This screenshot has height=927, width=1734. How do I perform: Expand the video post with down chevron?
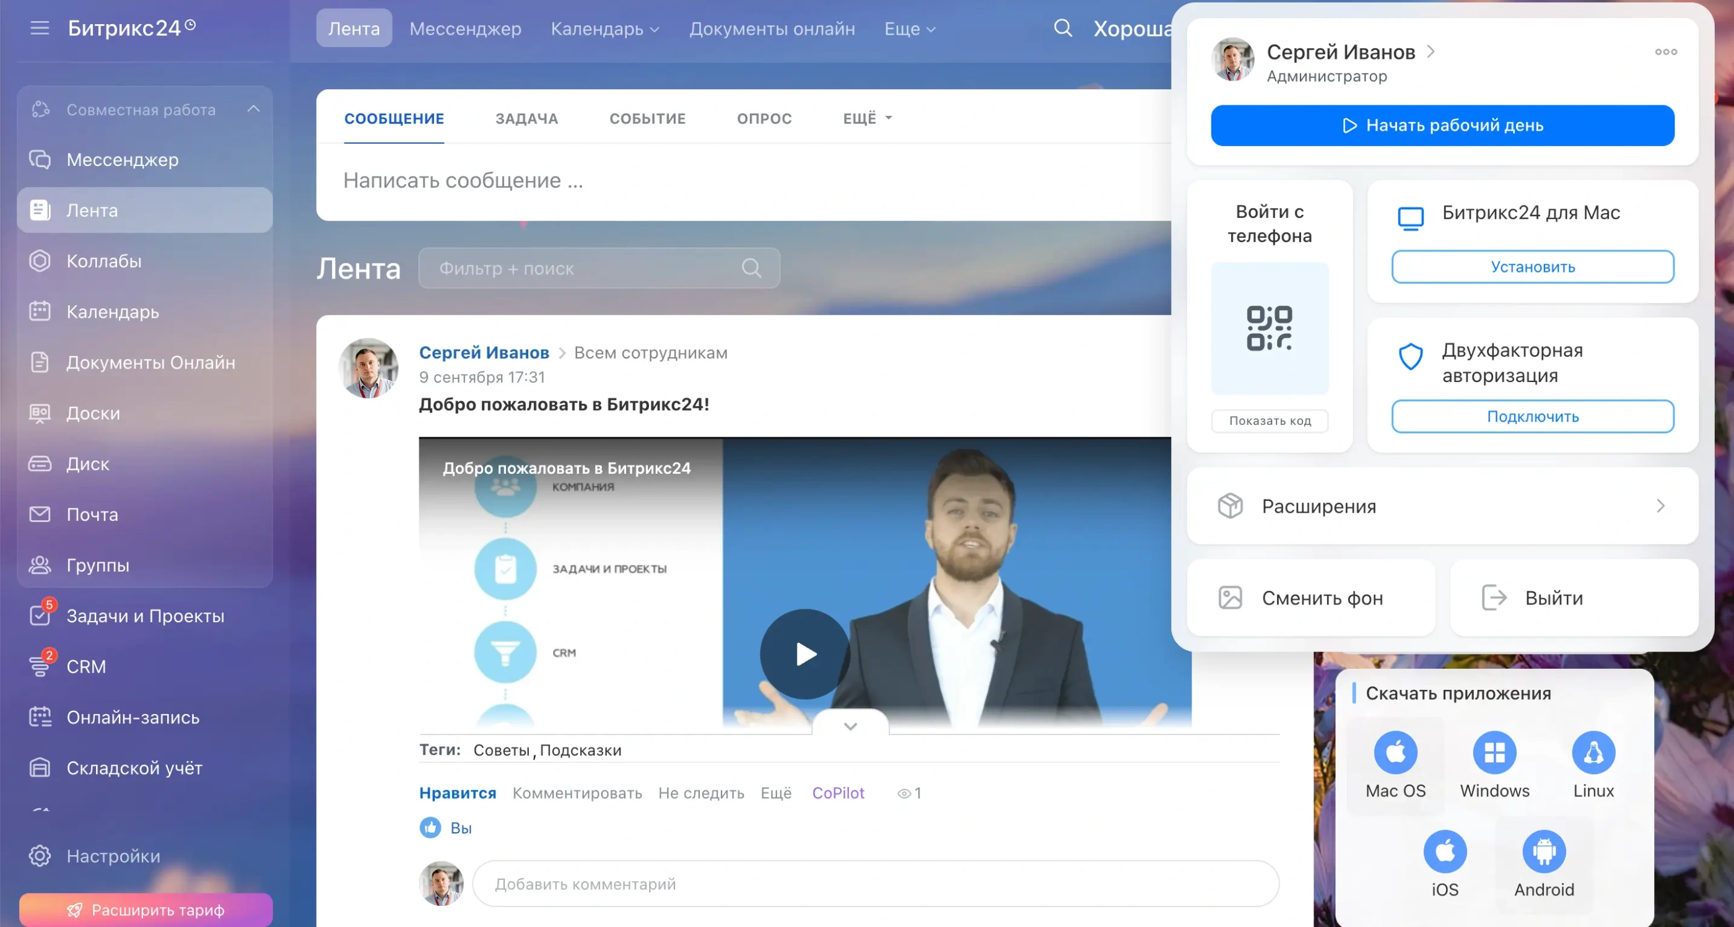[850, 726]
